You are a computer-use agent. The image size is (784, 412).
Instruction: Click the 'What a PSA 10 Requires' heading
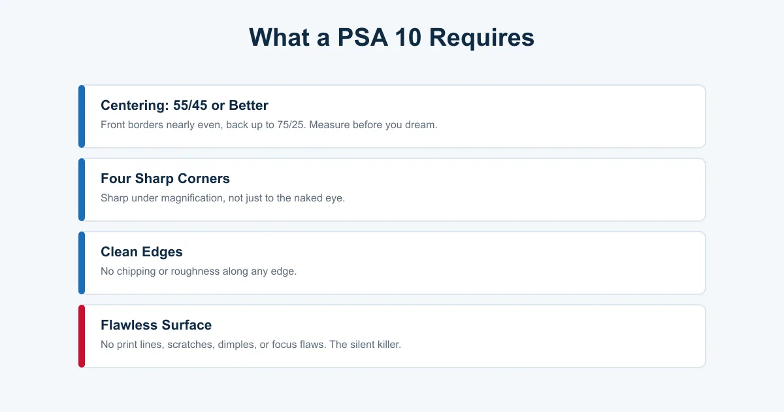click(x=392, y=37)
